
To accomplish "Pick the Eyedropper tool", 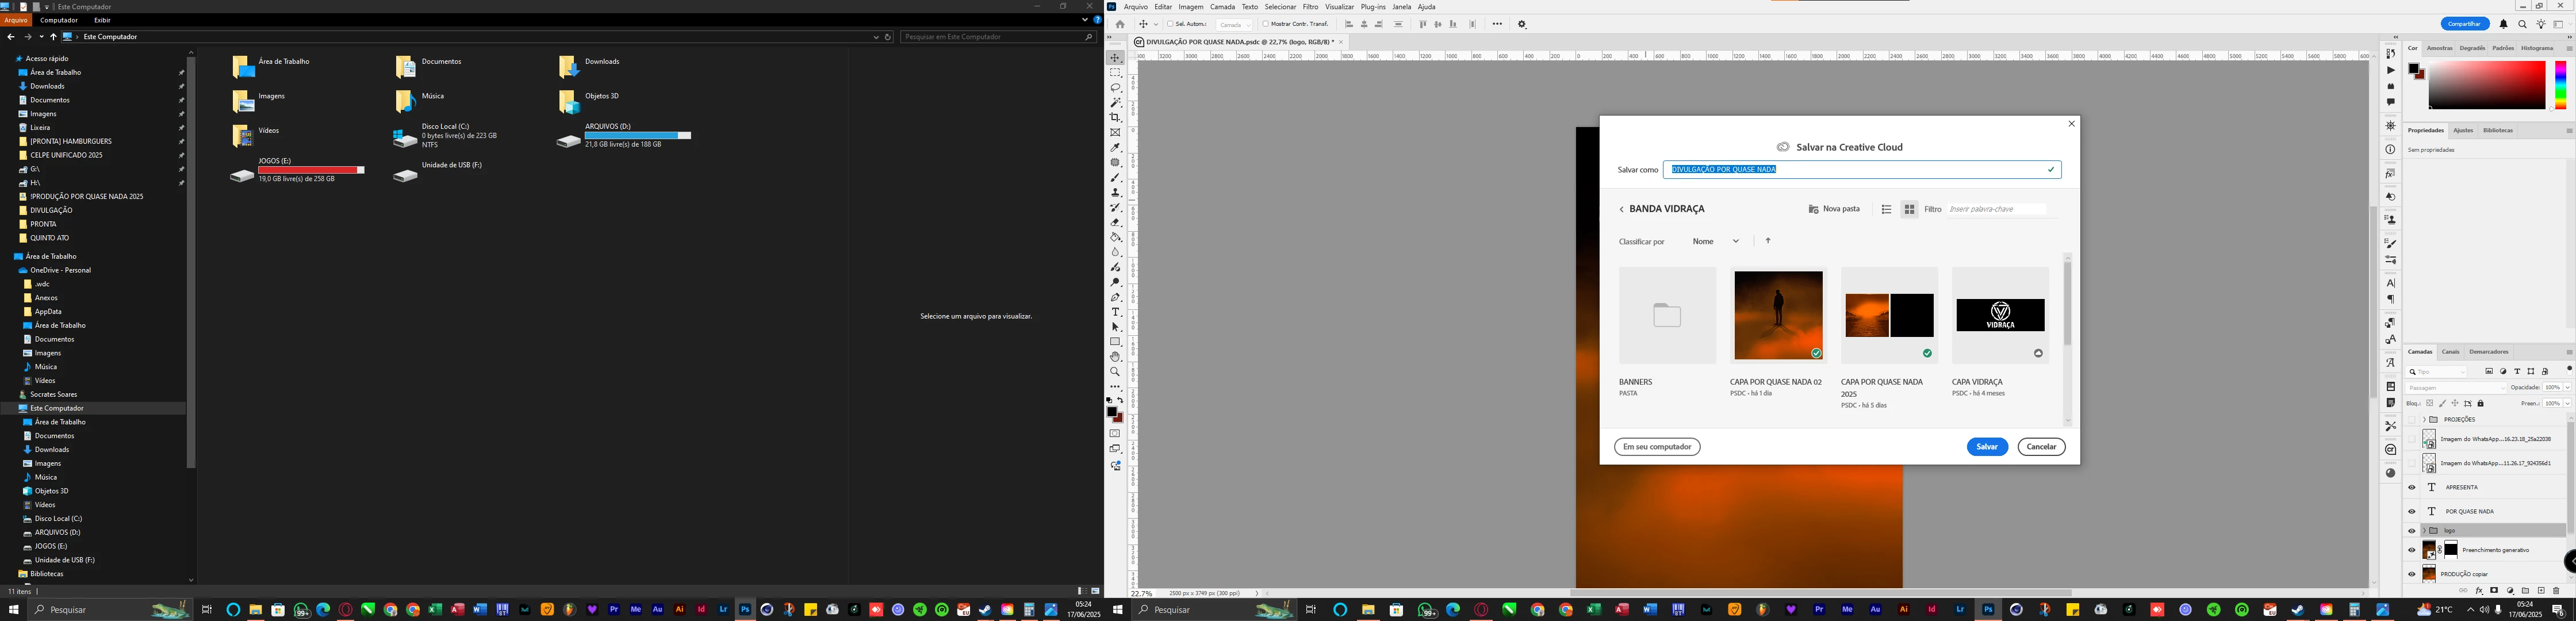I will click(x=1115, y=148).
